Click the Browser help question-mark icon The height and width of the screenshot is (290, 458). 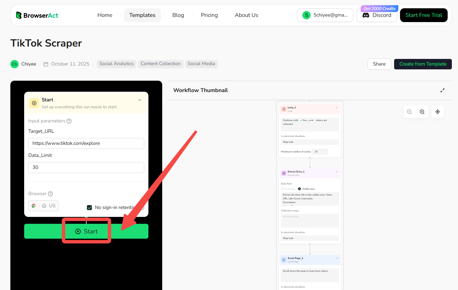pyautogui.click(x=50, y=194)
